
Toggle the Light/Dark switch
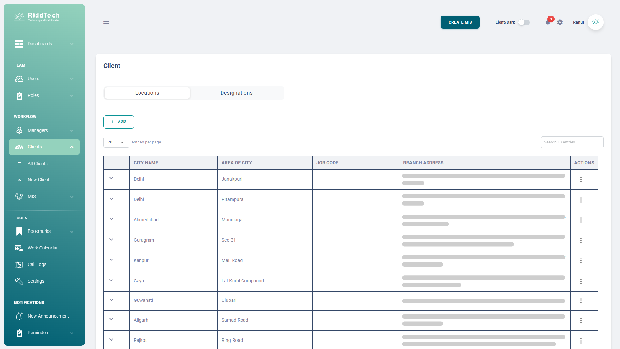coord(524,22)
